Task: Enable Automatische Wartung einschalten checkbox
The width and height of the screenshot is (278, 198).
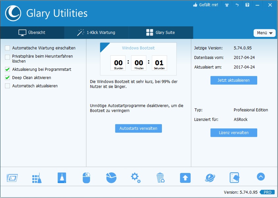Action: pos(8,48)
